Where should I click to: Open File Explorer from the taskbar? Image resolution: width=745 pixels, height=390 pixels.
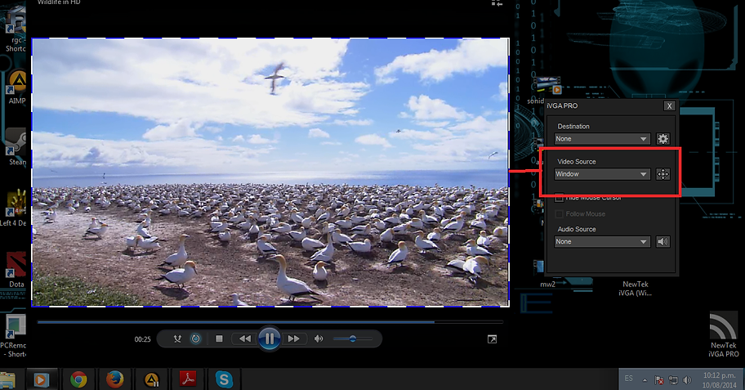[x=8, y=379]
